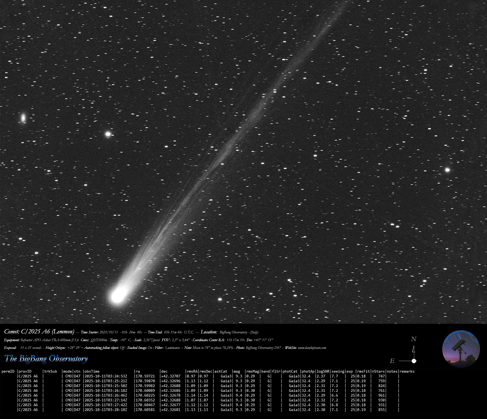The height and width of the screenshot is (419, 487).
Task: Select the ra value 170.60581
Action: point(145,410)
